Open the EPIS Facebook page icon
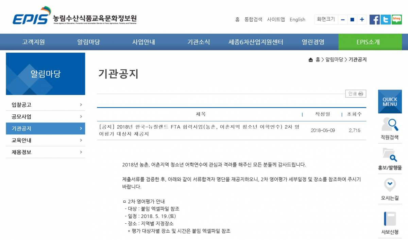Screen dimensions: 408x240 [x=374, y=20]
